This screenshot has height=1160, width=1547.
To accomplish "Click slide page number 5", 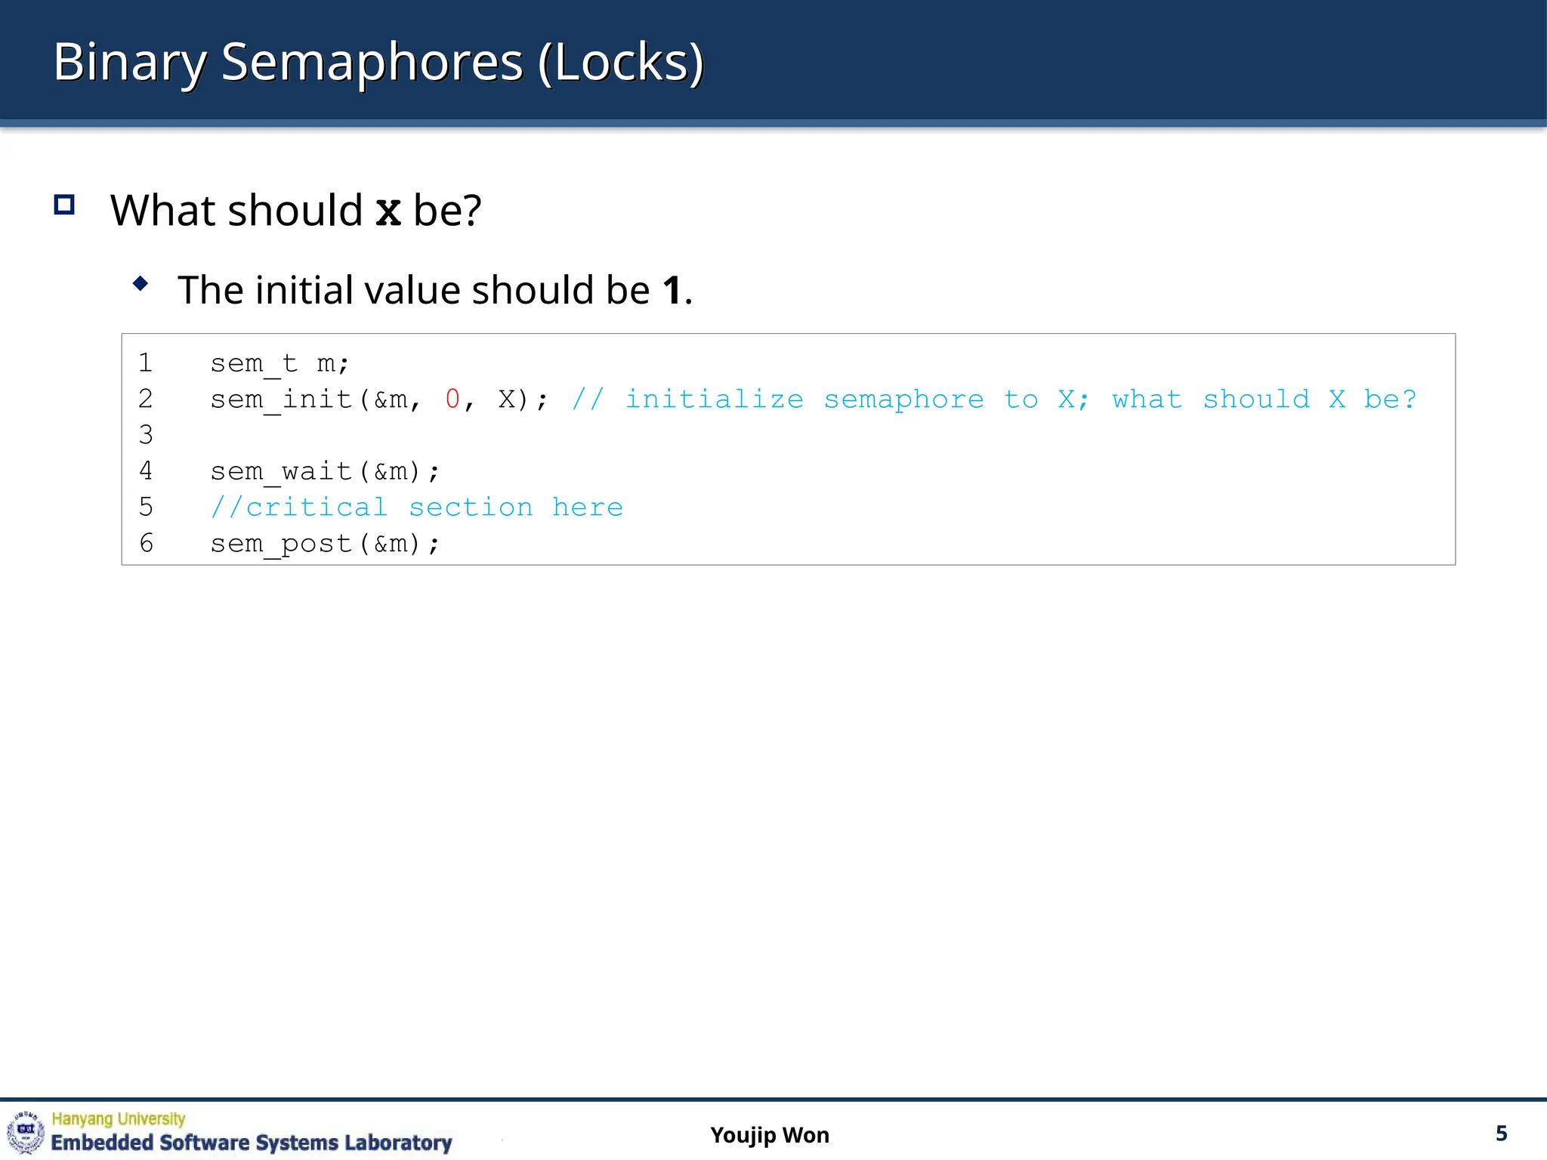I will pos(1501,1133).
